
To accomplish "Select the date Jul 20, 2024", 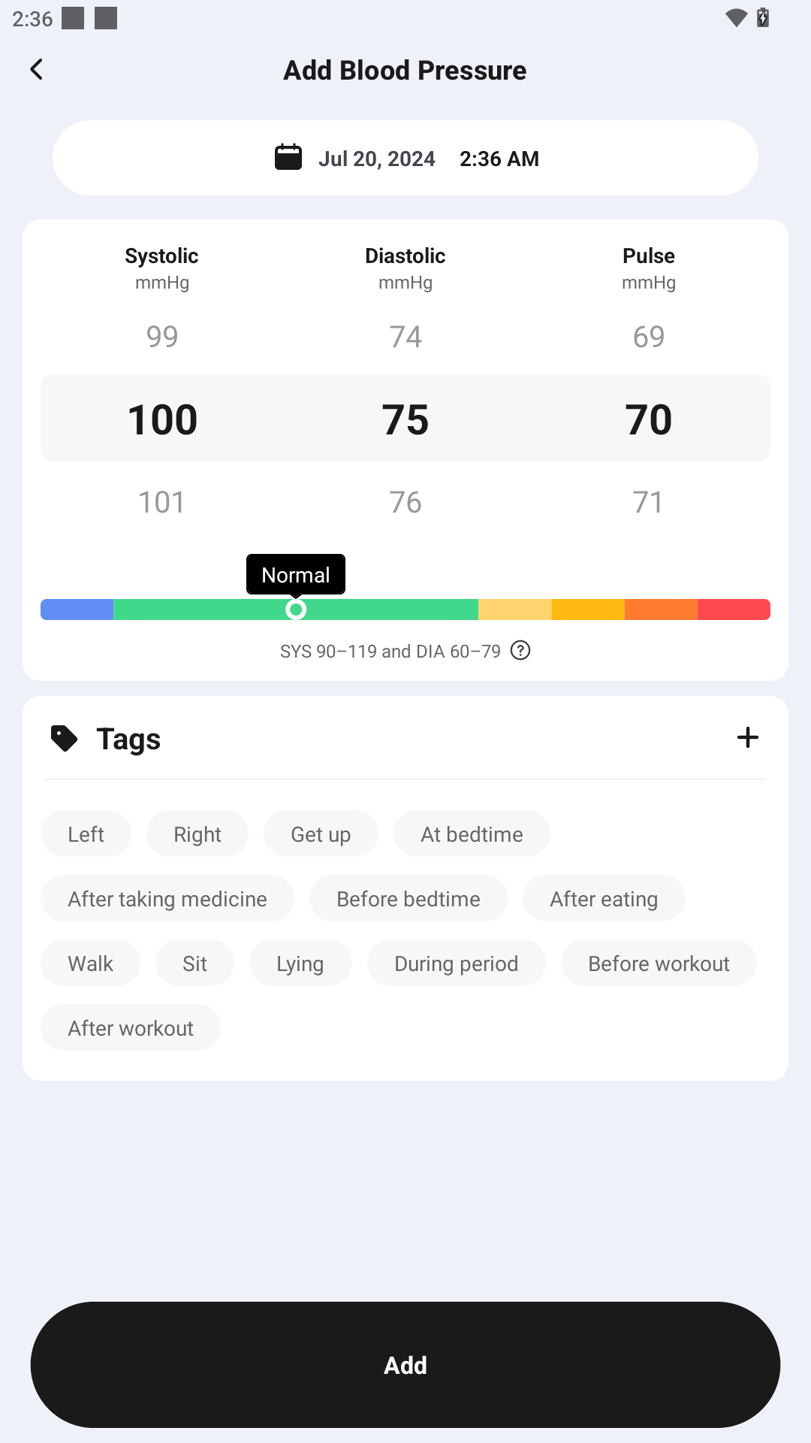I will (376, 158).
